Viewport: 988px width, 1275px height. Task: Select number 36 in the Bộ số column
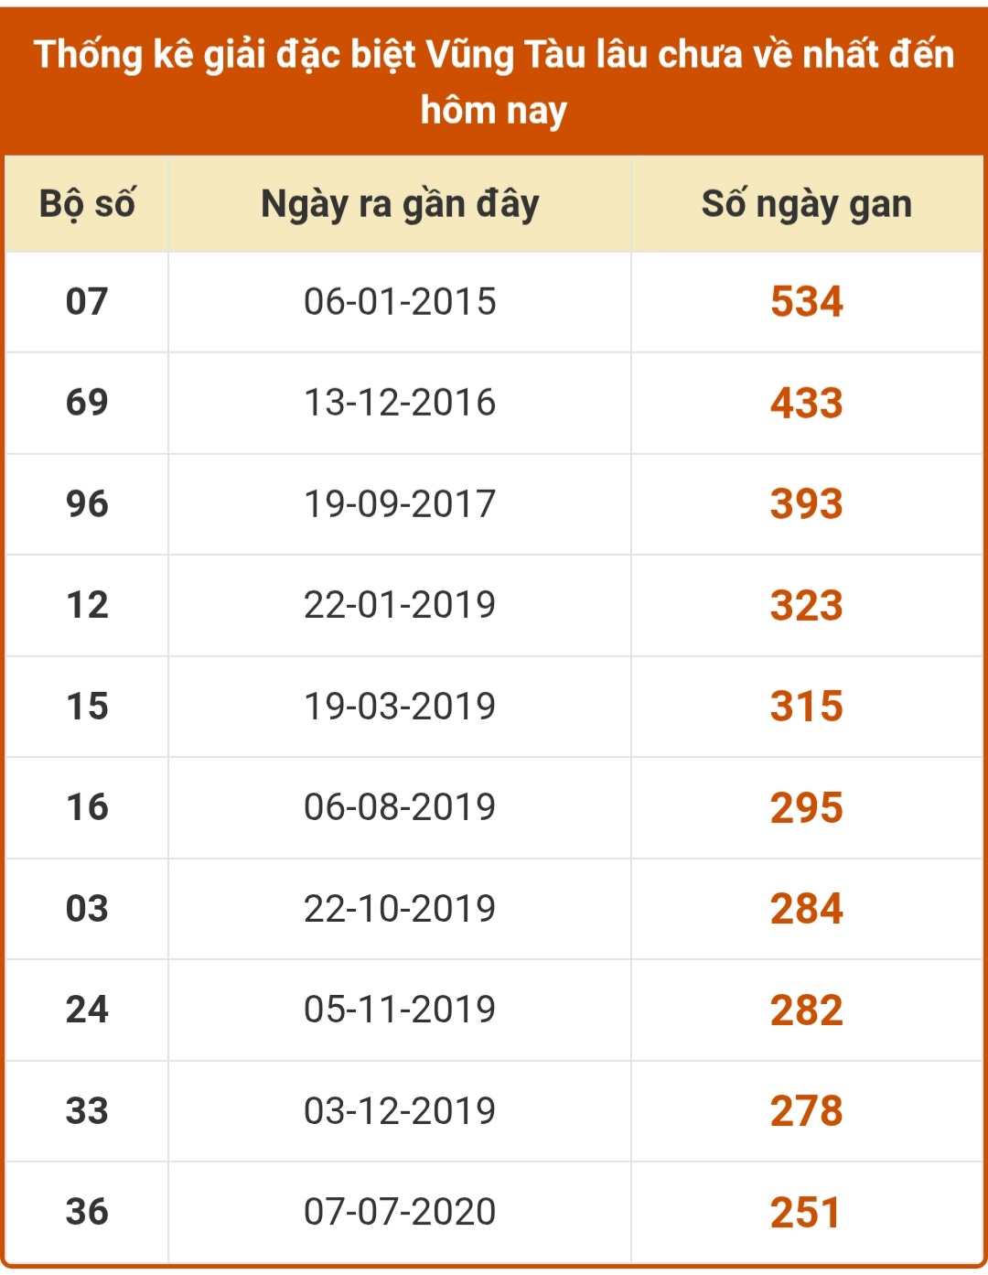tap(87, 1212)
